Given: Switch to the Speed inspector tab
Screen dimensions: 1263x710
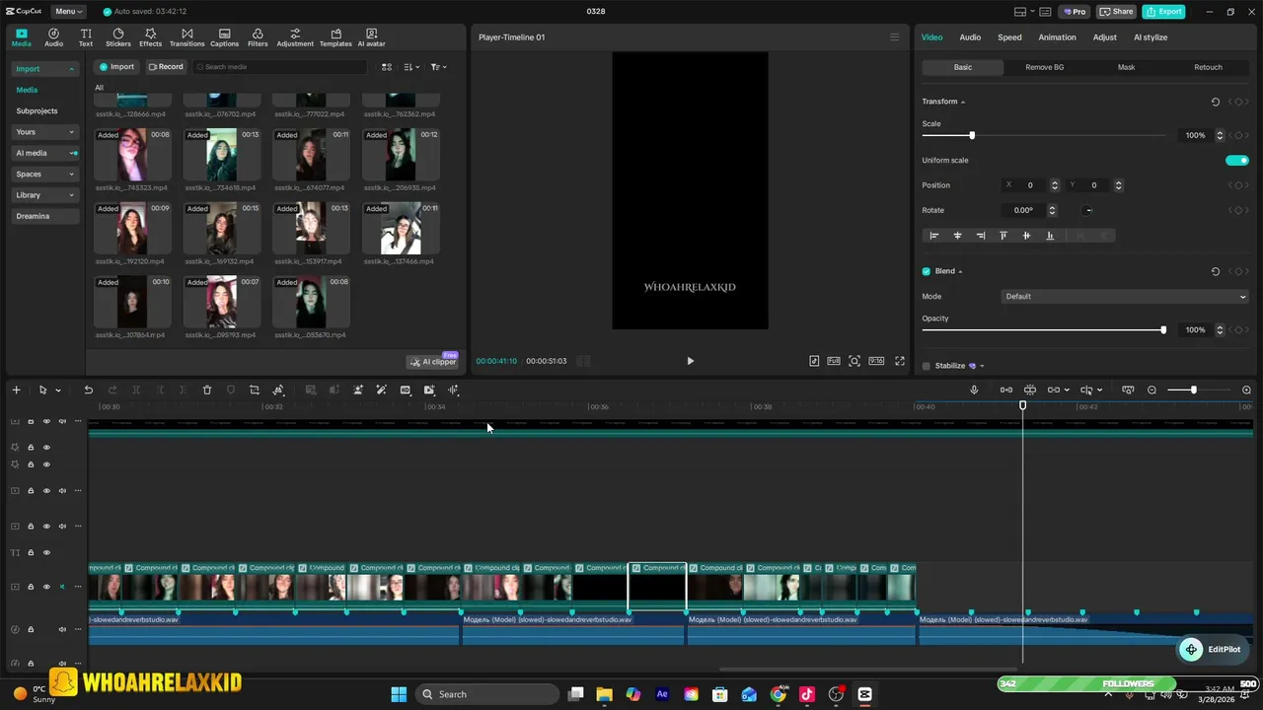Looking at the screenshot, I should (1009, 37).
